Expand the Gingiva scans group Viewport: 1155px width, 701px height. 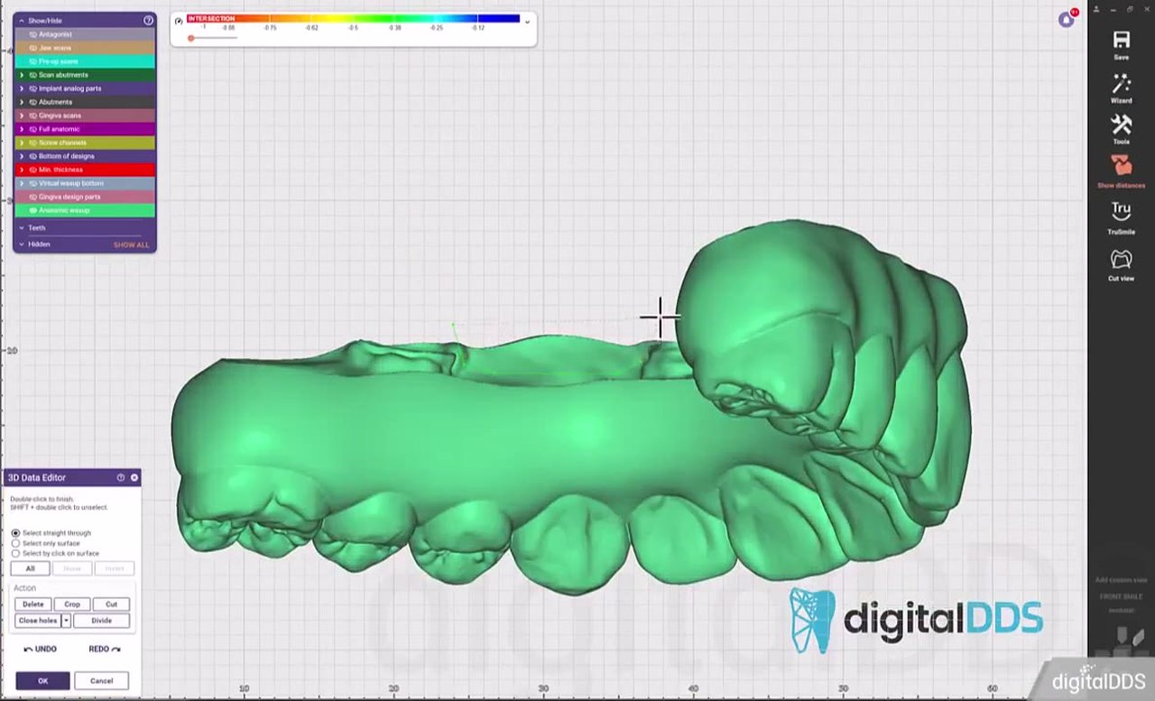point(22,115)
